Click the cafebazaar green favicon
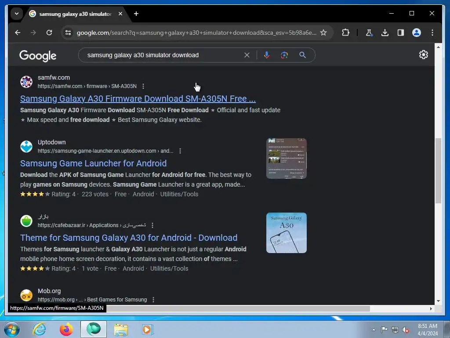The height and width of the screenshot is (338, 450). tap(26, 221)
